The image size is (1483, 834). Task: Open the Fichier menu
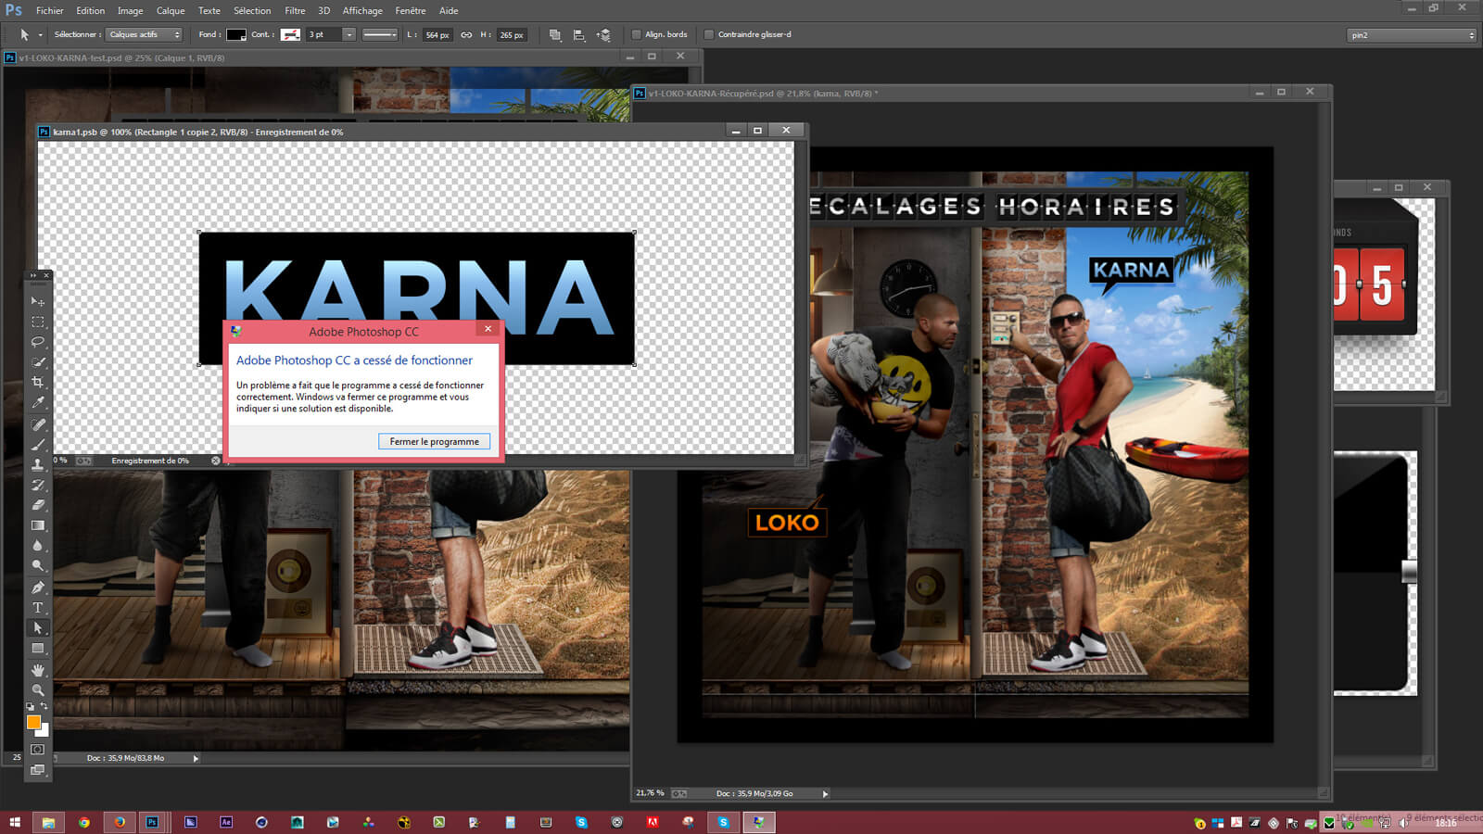pos(50,10)
